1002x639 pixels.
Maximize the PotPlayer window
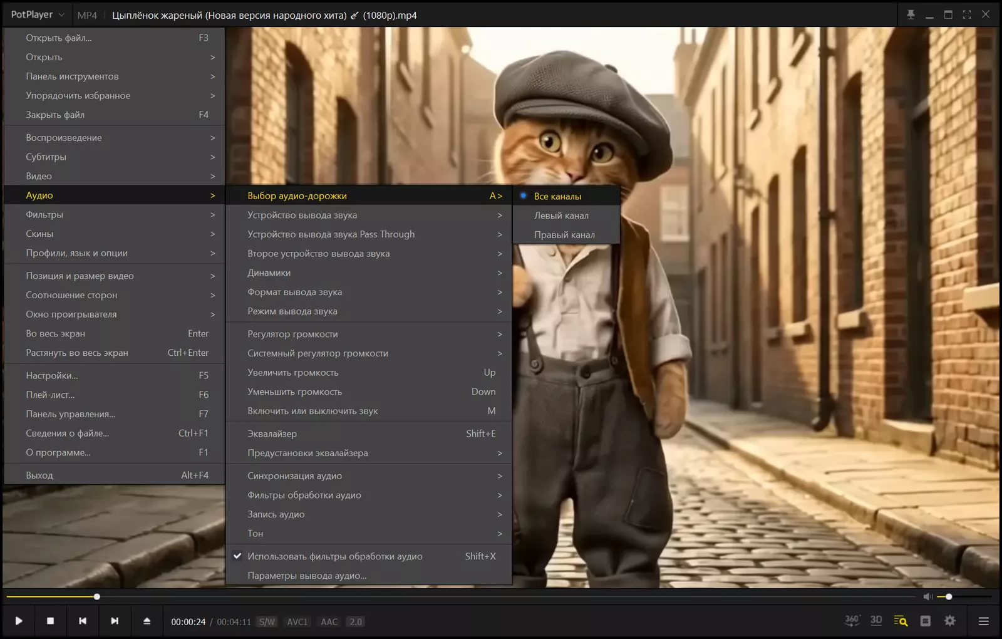point(948,14)
